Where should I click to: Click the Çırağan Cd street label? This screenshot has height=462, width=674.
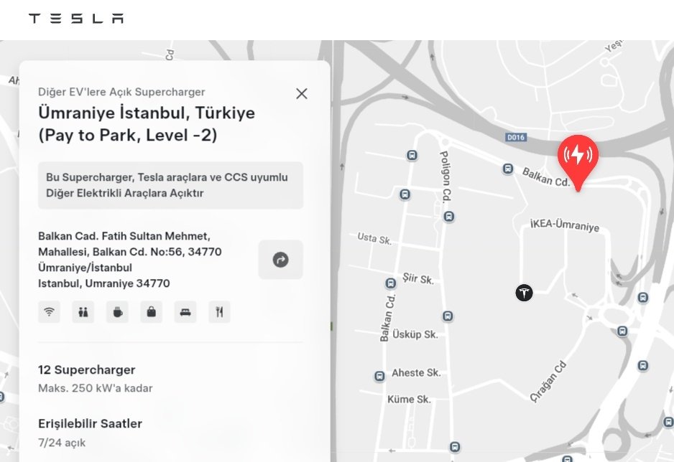pos(548,382)
